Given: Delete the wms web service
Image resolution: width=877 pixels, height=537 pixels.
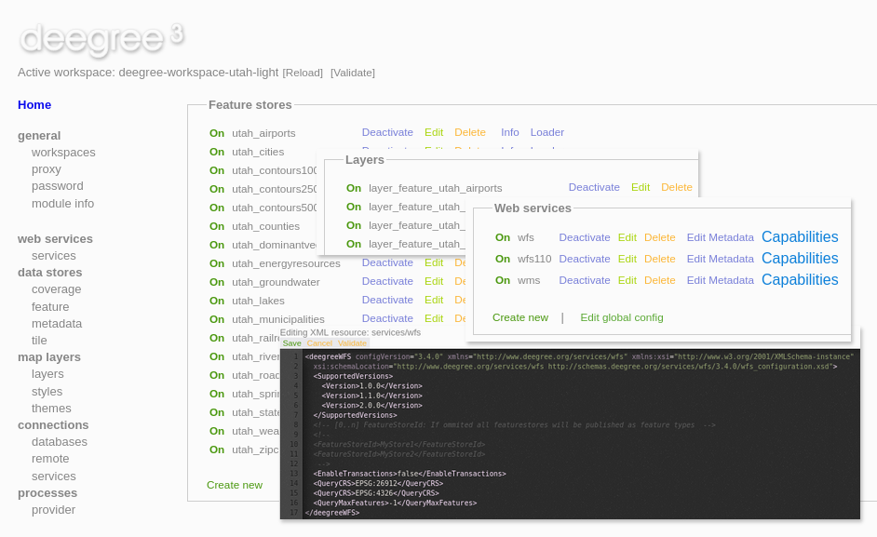Looking at the screenshot, I should [x=660, y=280].
